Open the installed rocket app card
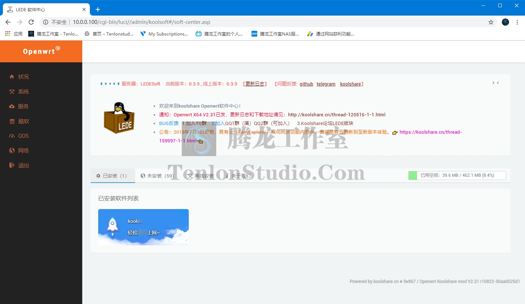 click(143, 227)
